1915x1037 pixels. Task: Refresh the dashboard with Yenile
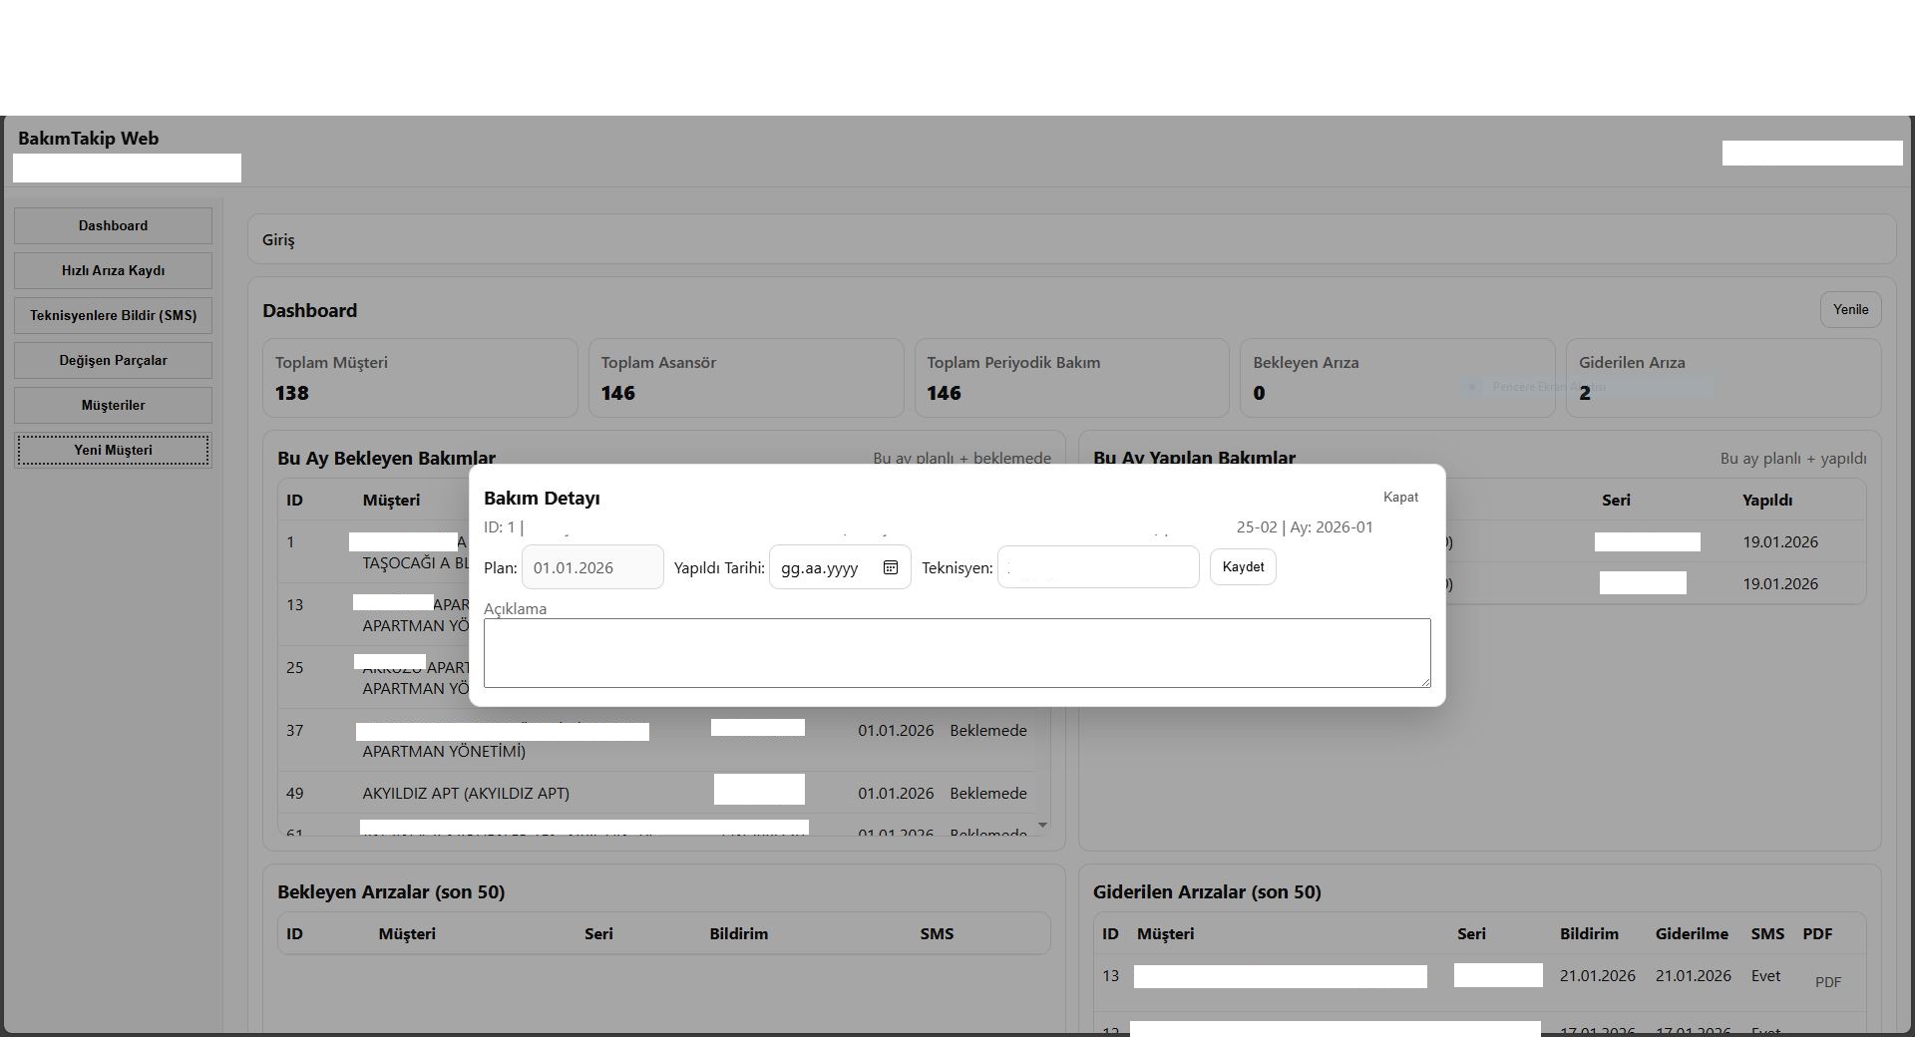1850,309
